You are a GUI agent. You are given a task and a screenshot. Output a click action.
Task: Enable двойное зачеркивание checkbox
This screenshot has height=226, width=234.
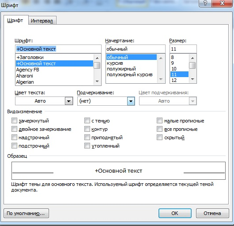click(x=14, y=129)
